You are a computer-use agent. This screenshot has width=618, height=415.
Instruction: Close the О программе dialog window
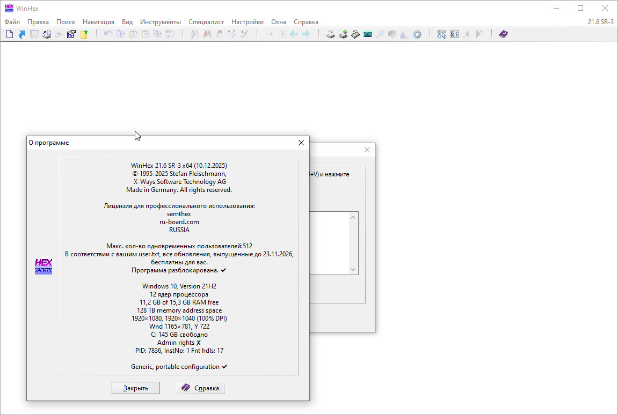click(x=301, y=143)
